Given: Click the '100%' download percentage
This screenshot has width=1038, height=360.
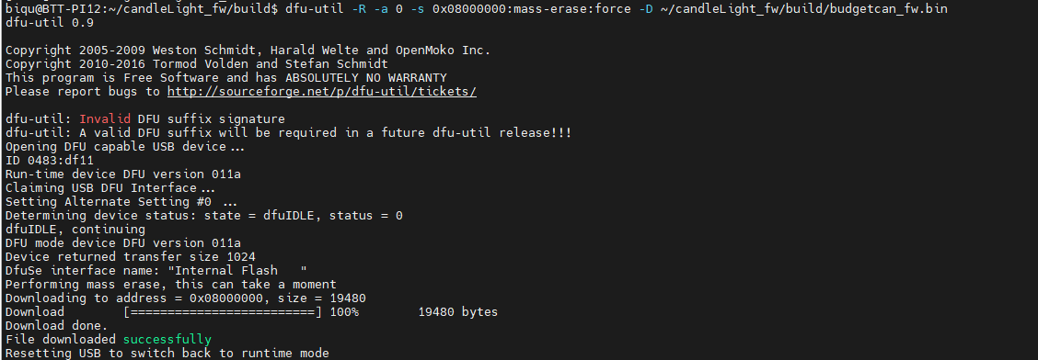Looking at the screenshot, I should [x=344, y=311].
